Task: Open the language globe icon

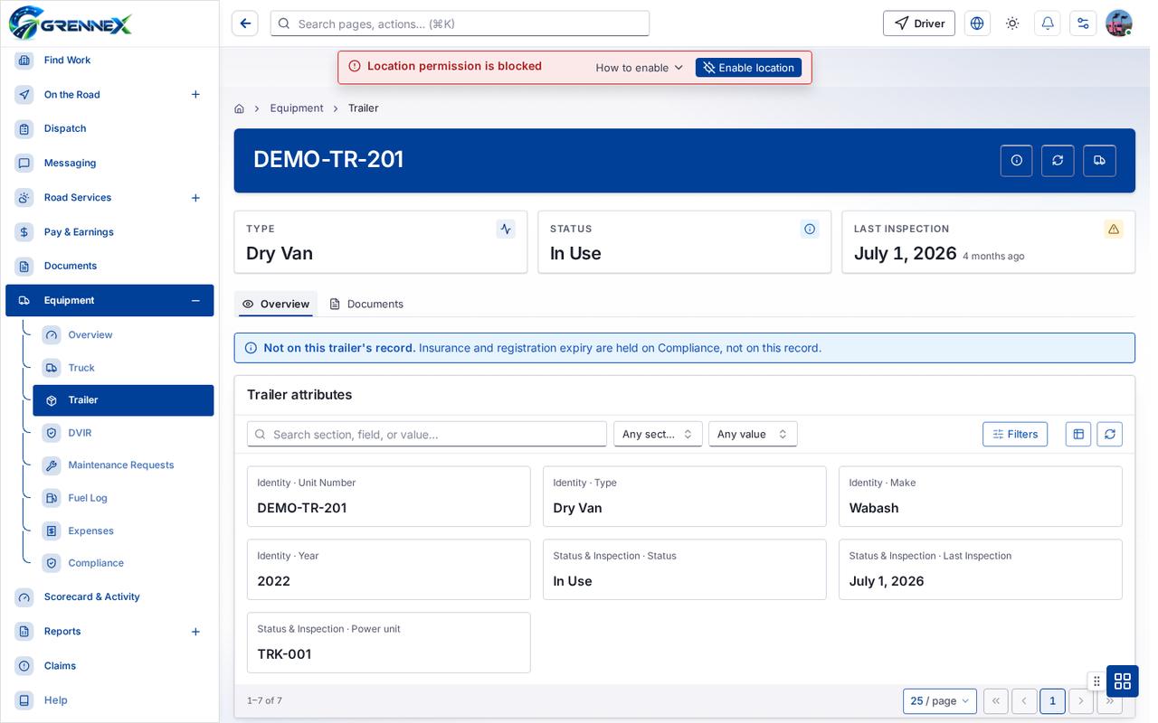Action: coord(977,23)
